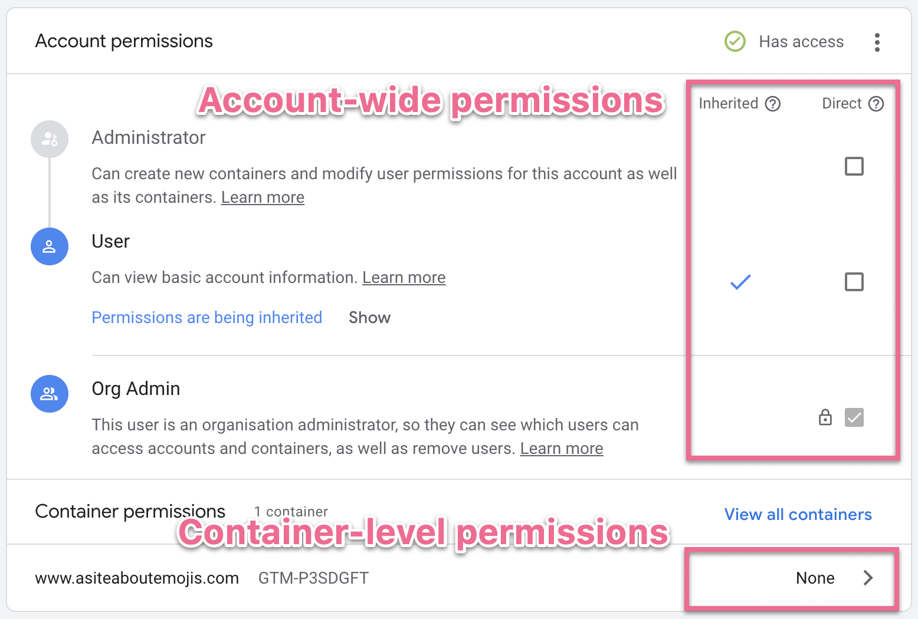Click the lock icon beside Org Admin
This screenshot has width=918, height=619.
pyautogui.click(x=825, y=417)
